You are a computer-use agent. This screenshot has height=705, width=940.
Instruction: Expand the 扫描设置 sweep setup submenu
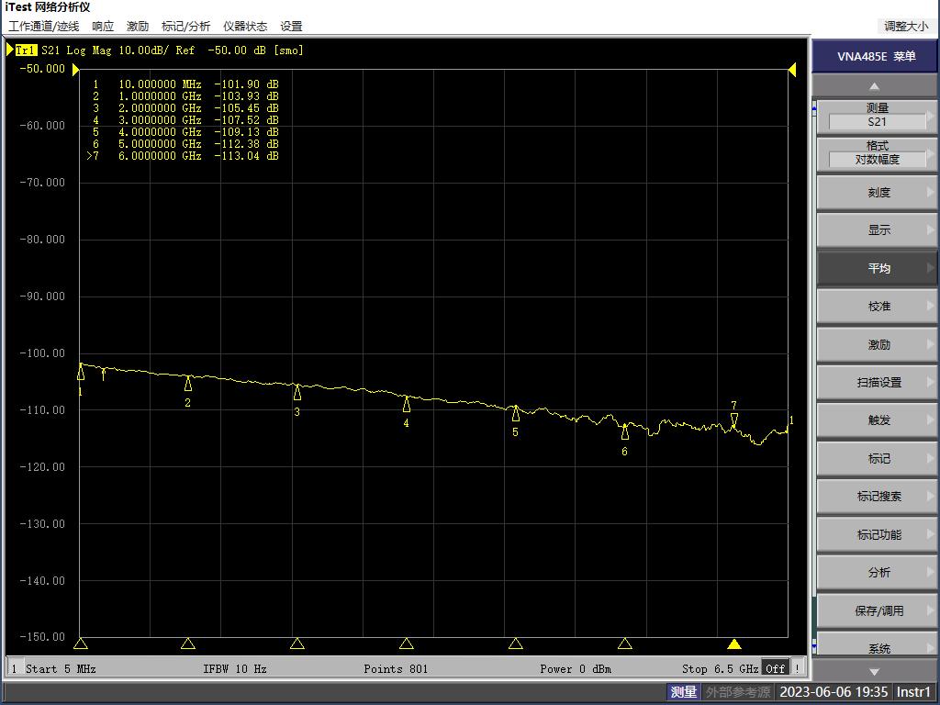pyautogui.click(x=878, y=383)
